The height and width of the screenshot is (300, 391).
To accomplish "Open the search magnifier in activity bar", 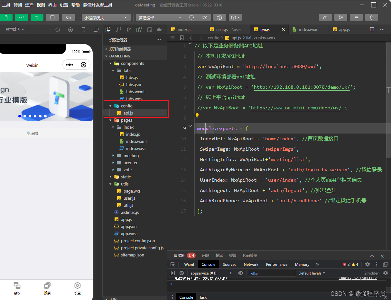I will (x=118, y=29).
